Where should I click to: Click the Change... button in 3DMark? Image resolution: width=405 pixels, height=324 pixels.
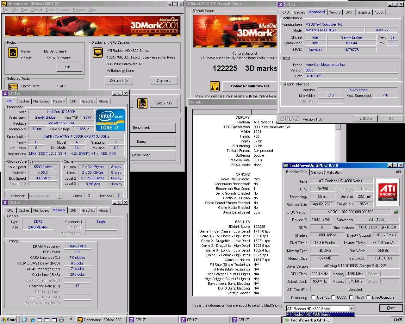(x=164, y=80)
